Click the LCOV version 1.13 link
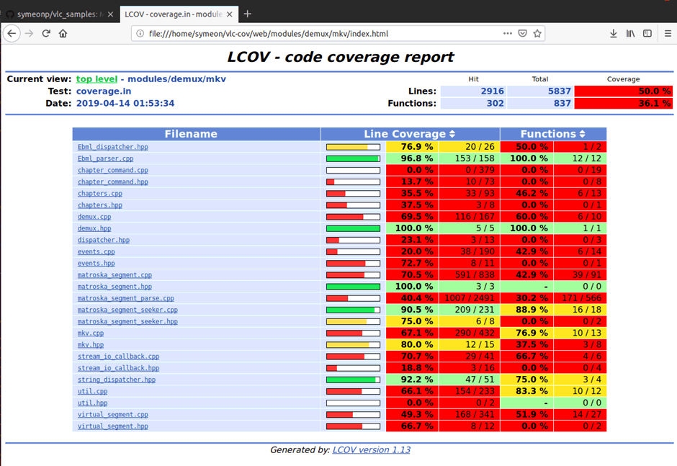Screen dimensions: 677x466 (371, 449)
